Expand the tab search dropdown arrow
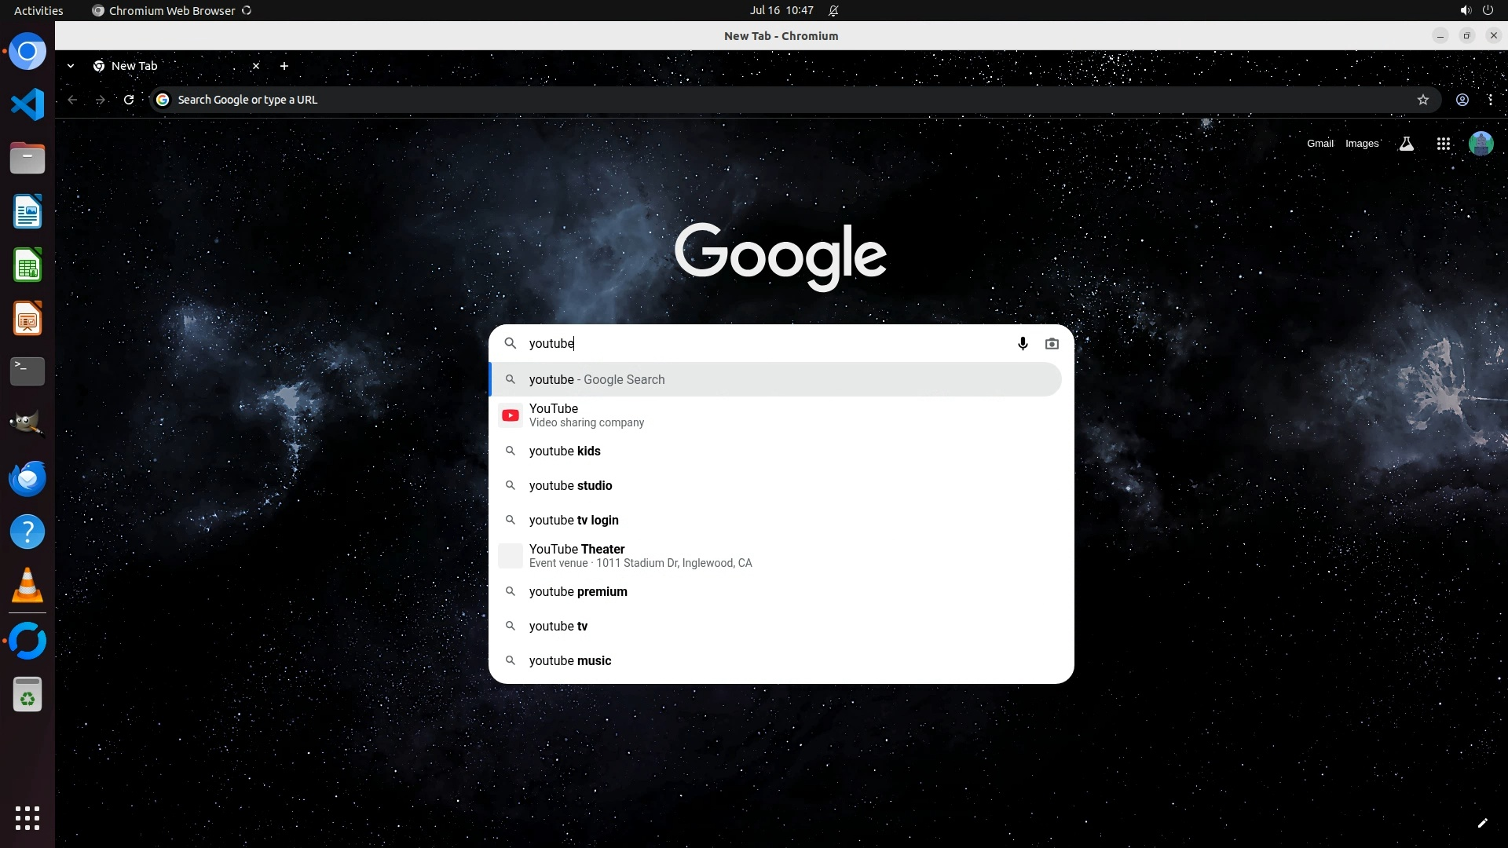This screenshot has width=1508, height=848. click(x=71, y=66)
